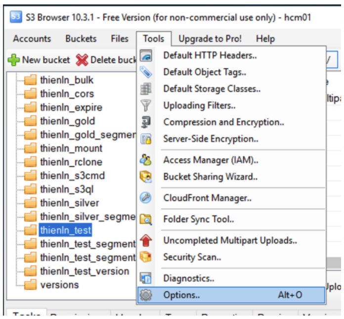The height and width of the screenshot is (319, 344).
Task: Select the versions bucket in tree
Action: (59, 285)
